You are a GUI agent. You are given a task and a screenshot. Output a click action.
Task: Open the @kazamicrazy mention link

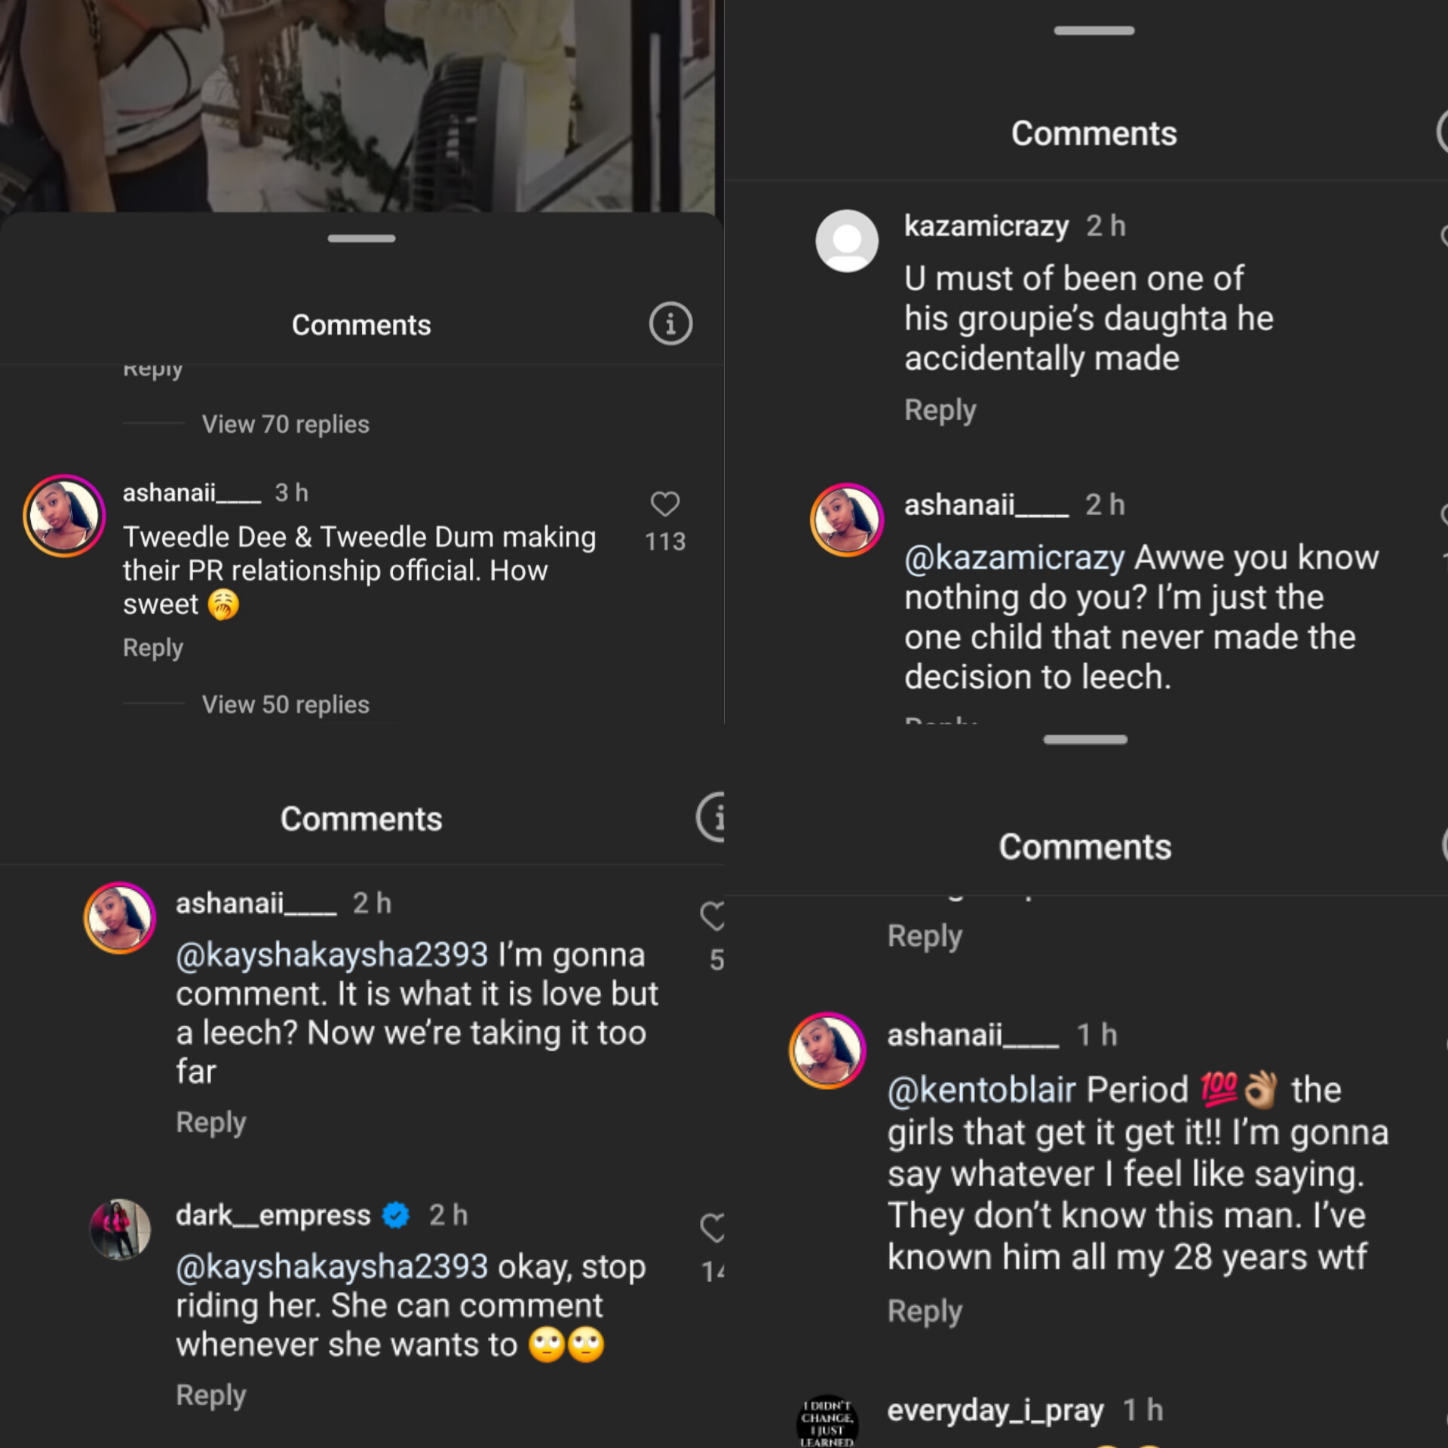pos(1014,558)
